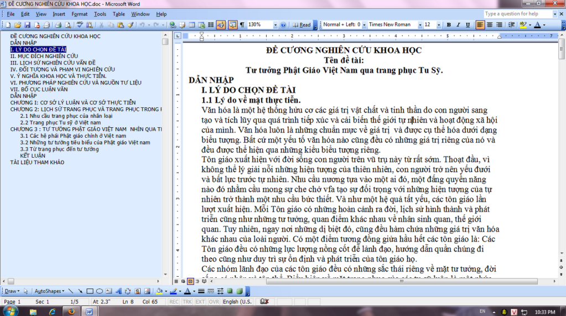The image size is (566, 316).
Task: Click the Font Color red 'A' swatch
Action: [x=538, y=25]
